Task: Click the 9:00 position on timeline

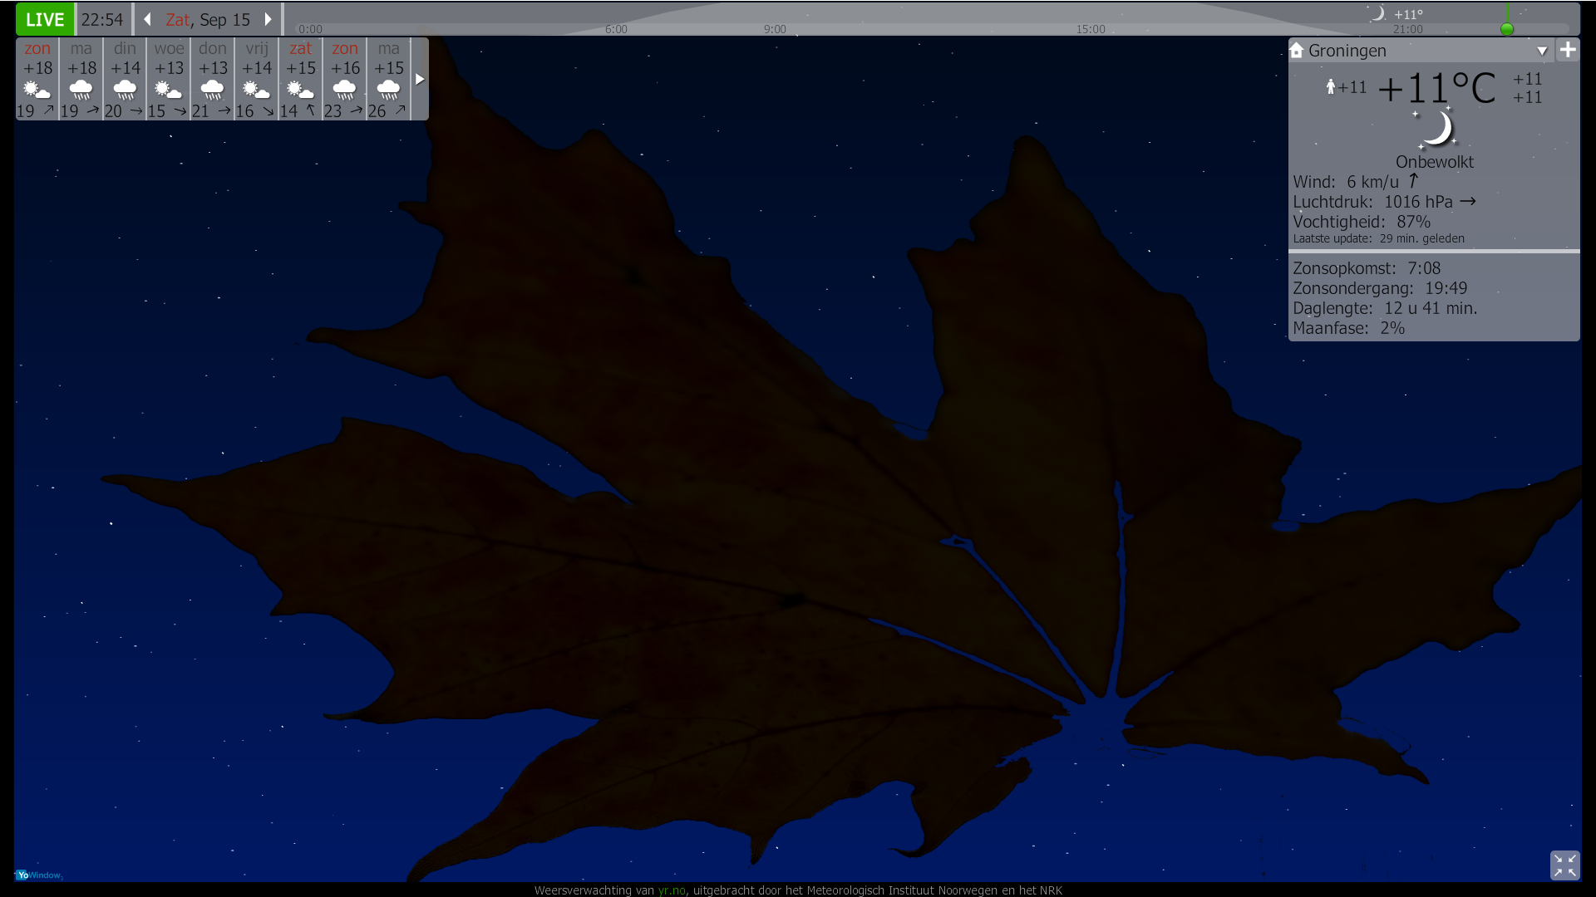Action: click(x=775, y=25)
